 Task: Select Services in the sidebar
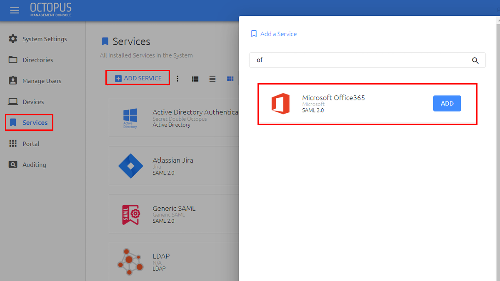(x=29, y=122)
